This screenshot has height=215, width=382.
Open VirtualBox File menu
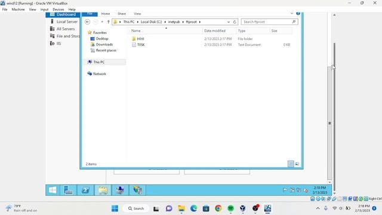coord(5,10)
